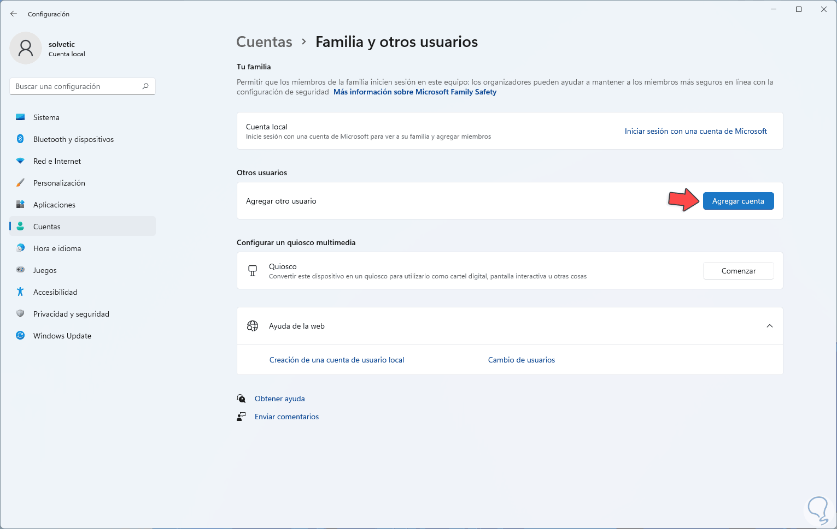Click the search magnifier icon
This screenshot has width=837, height=529.
(x=145, y=86)
